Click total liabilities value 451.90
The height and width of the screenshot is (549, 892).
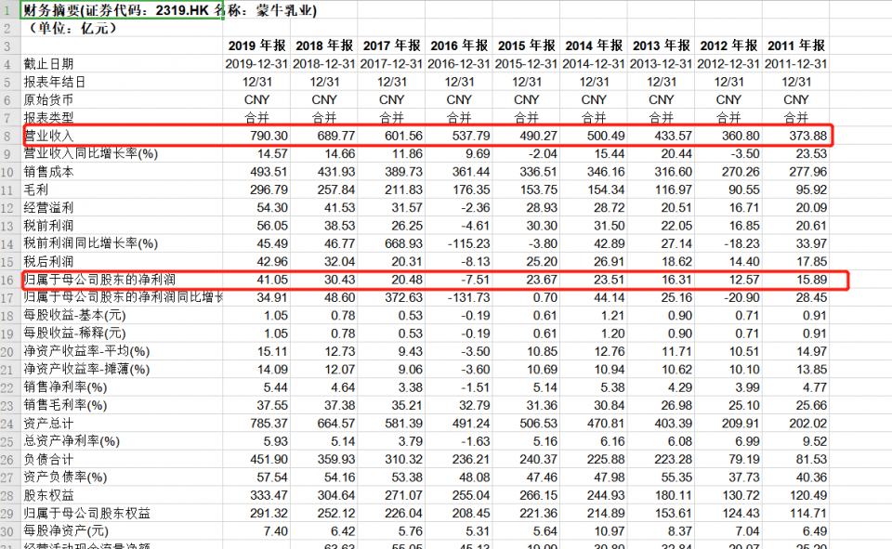pyautogui.click(x=269, y=460)
